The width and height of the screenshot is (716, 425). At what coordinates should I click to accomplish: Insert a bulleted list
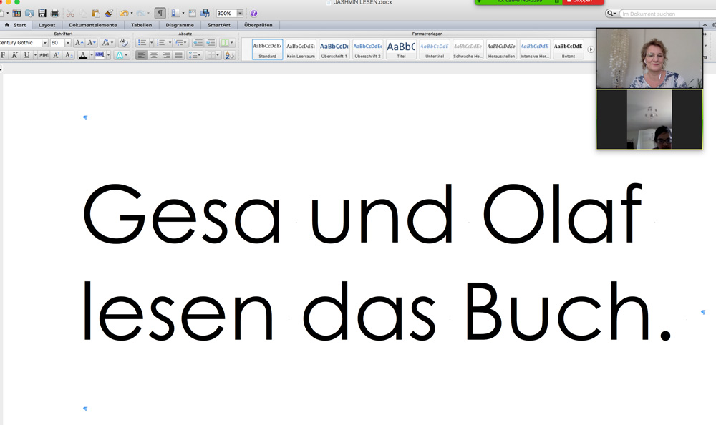pyautogui.click(x=142, y=42)
